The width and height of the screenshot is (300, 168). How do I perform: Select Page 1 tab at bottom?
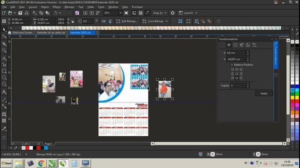click(48, 144)
